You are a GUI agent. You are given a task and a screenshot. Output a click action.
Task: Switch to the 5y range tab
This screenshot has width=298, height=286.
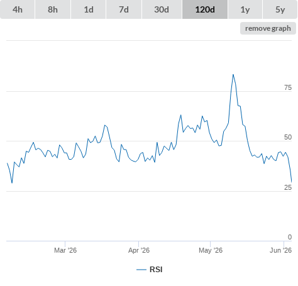pos(280,9)
